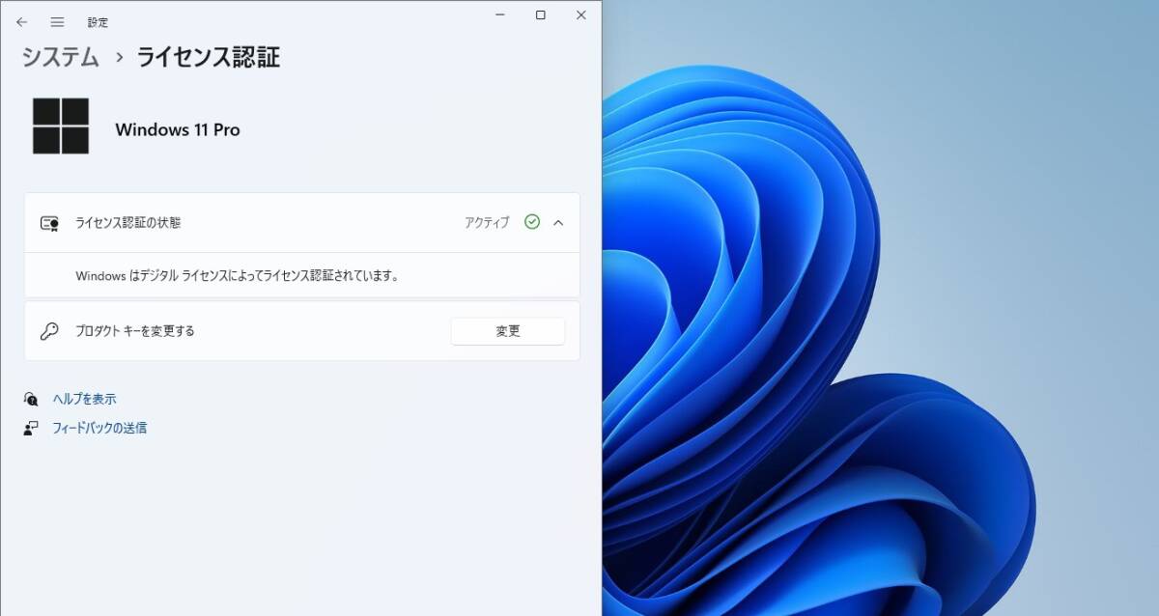Open the hamburger navigation menu
1159x616 pixels.
tap(58, 21)
